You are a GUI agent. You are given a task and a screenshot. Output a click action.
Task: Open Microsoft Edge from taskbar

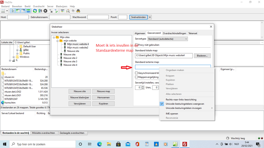[99, 144]
